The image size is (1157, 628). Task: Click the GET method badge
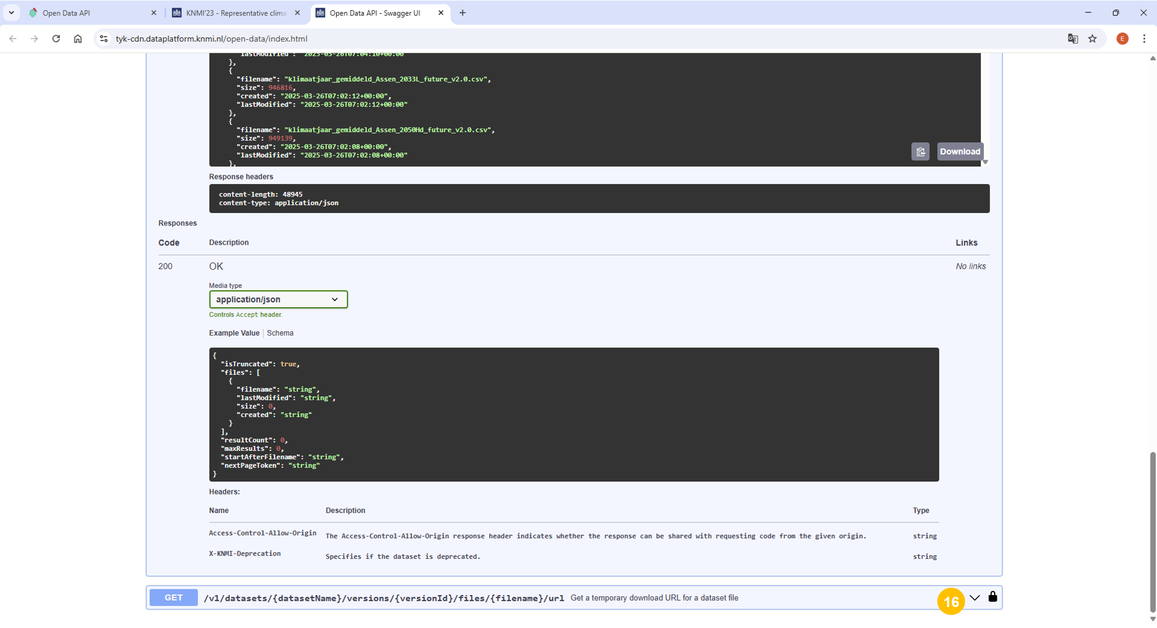[174, 598]
